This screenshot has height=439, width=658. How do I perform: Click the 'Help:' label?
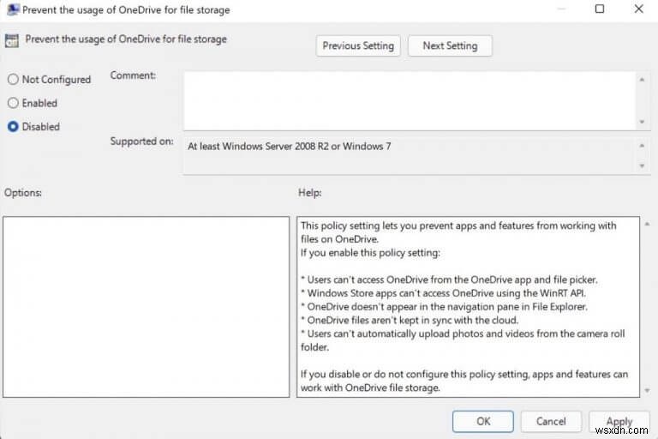tap(309, 193)
